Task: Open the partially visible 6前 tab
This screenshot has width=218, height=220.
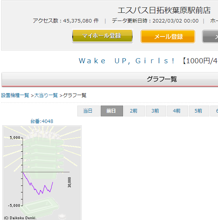Action: coord(214,111)
